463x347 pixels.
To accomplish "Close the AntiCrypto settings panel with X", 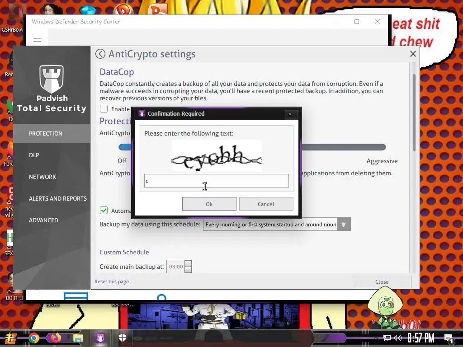I will tap(413, 54).
